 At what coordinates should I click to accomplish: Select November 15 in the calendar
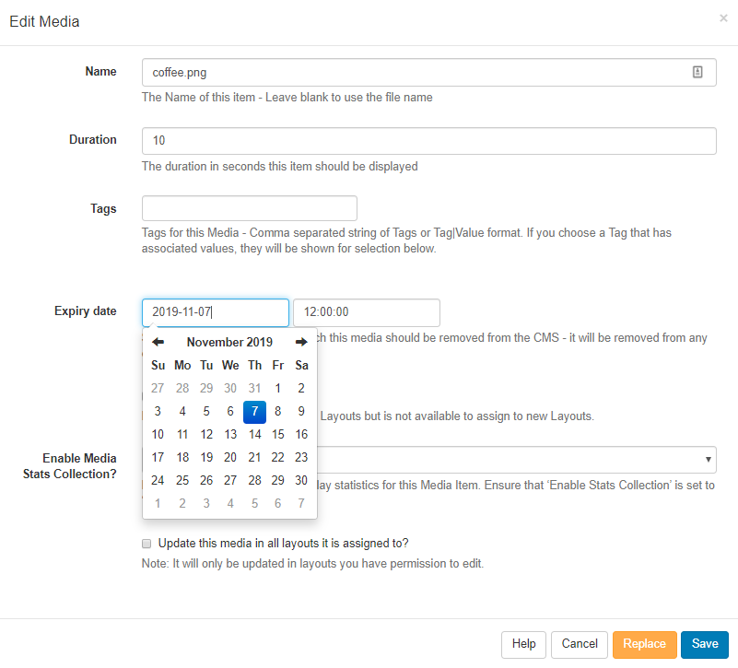pyautogui.click(x=277, y=434)
